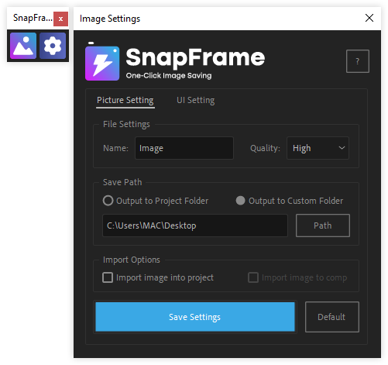Switch to the UI Setting tab

click(195, 100)
